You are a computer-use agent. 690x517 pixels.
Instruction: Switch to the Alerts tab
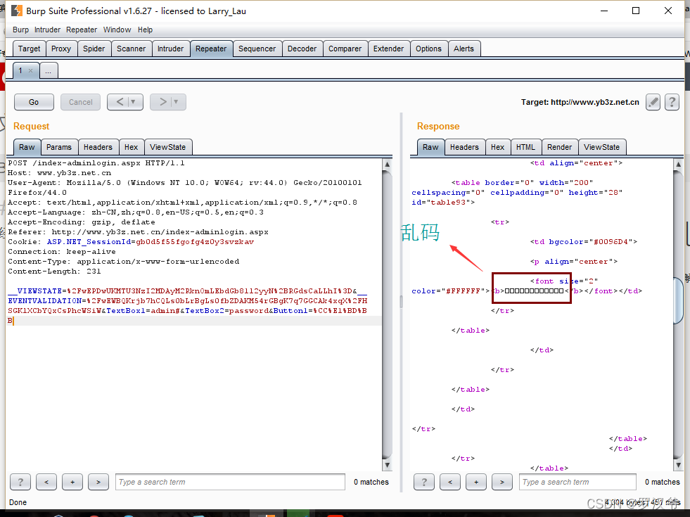[464, 49]
